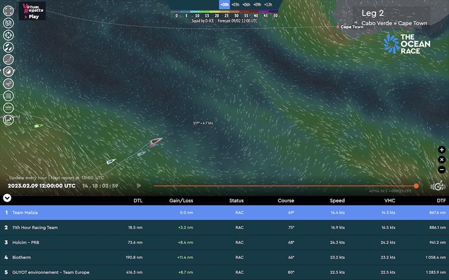Toggle the wind layer icon
This screenshot has width=449, height=280.
pyautogui.click(x=8, y=83)
